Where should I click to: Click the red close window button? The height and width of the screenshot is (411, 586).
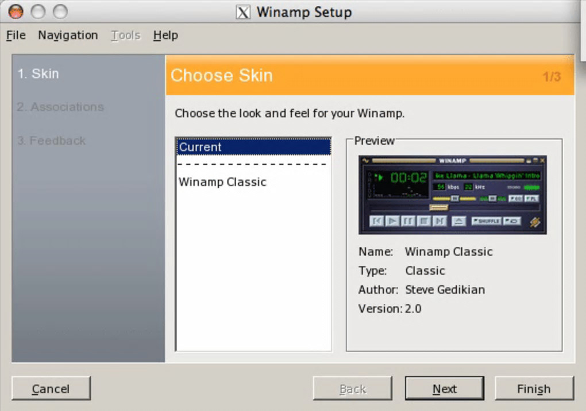tap(16, 11)
